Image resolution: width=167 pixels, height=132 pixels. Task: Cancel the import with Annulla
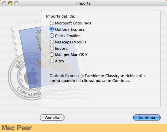[52, 117]
